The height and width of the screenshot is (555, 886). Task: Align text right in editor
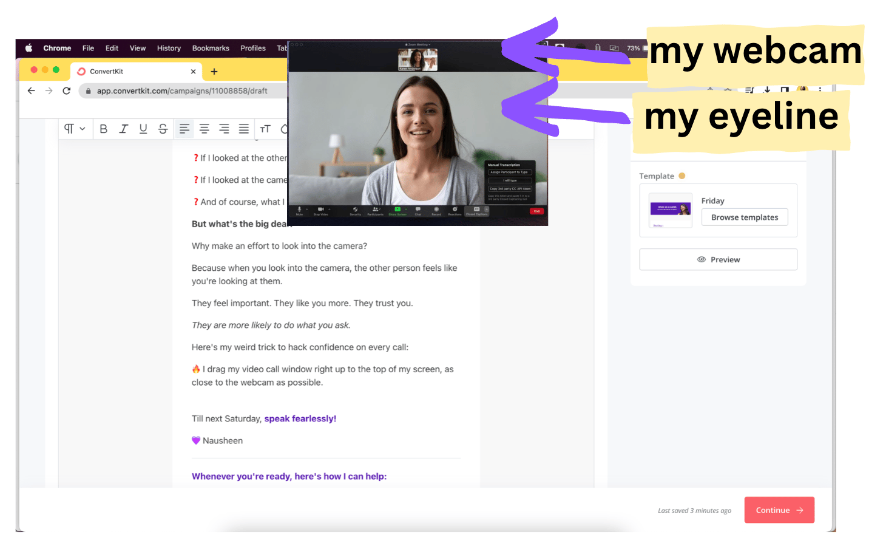point(224,129)
